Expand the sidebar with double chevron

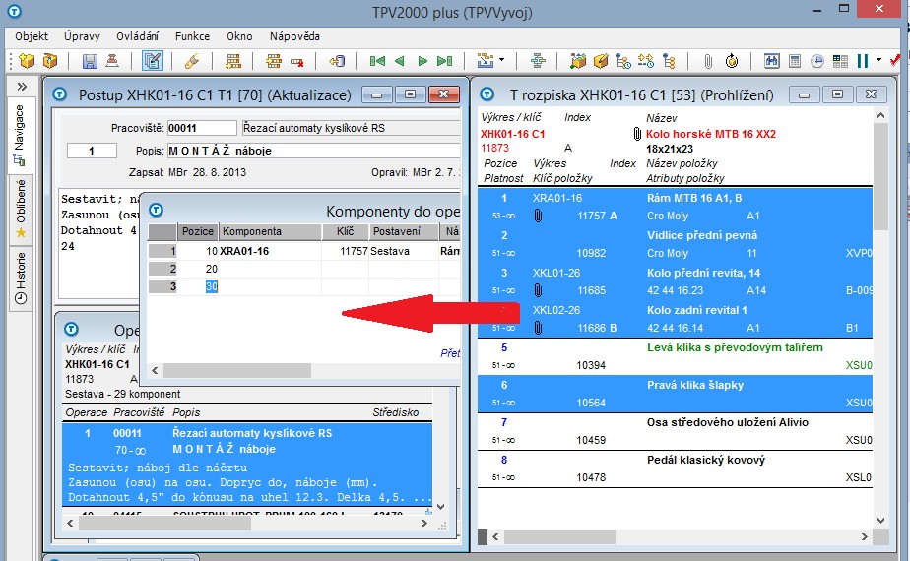pos(21,87)
